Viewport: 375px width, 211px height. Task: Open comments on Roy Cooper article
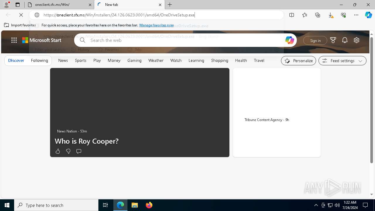point(79,151)
